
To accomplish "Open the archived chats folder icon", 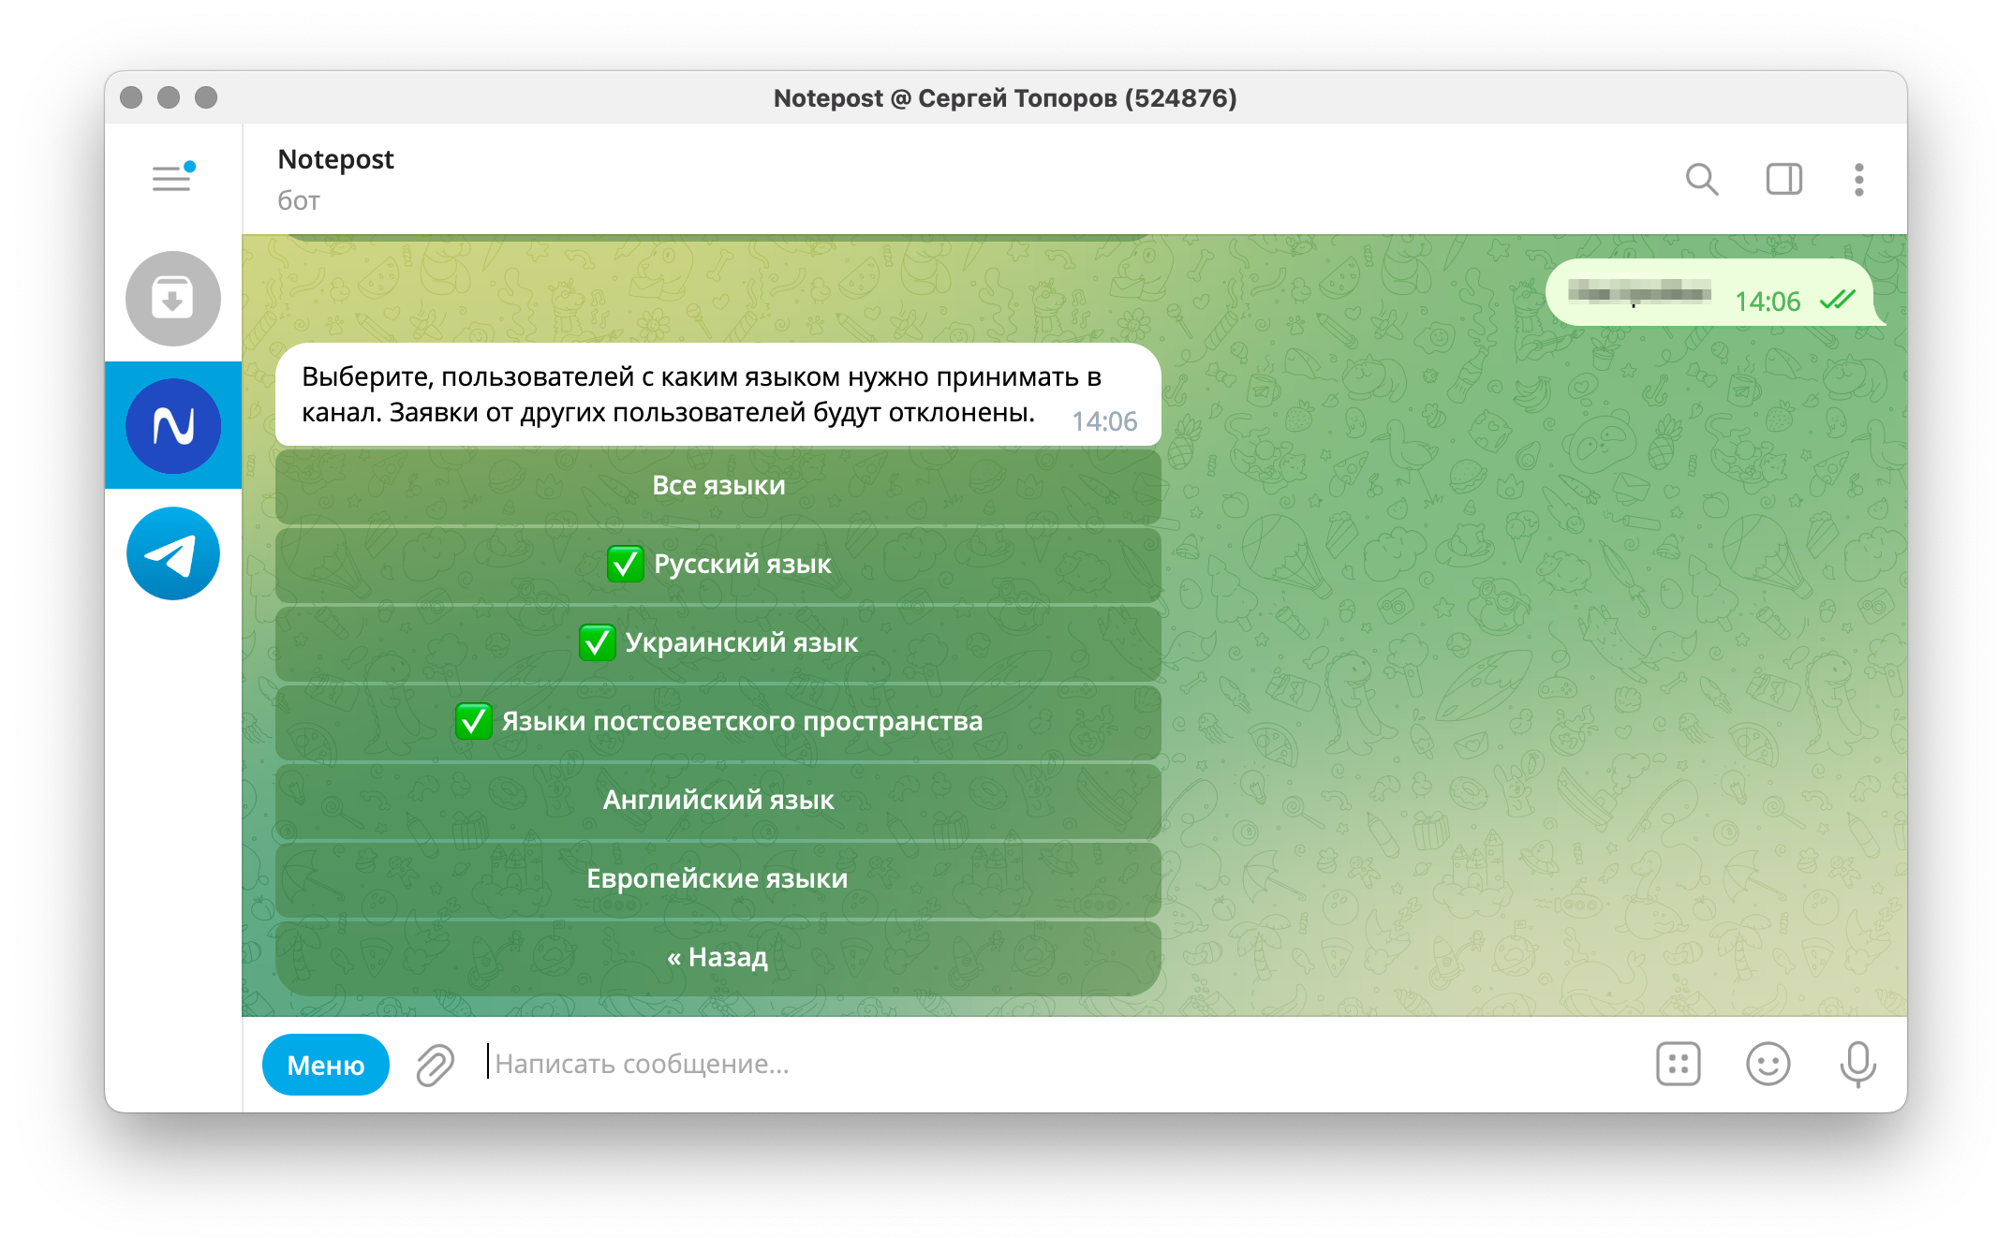I will 173,299.
